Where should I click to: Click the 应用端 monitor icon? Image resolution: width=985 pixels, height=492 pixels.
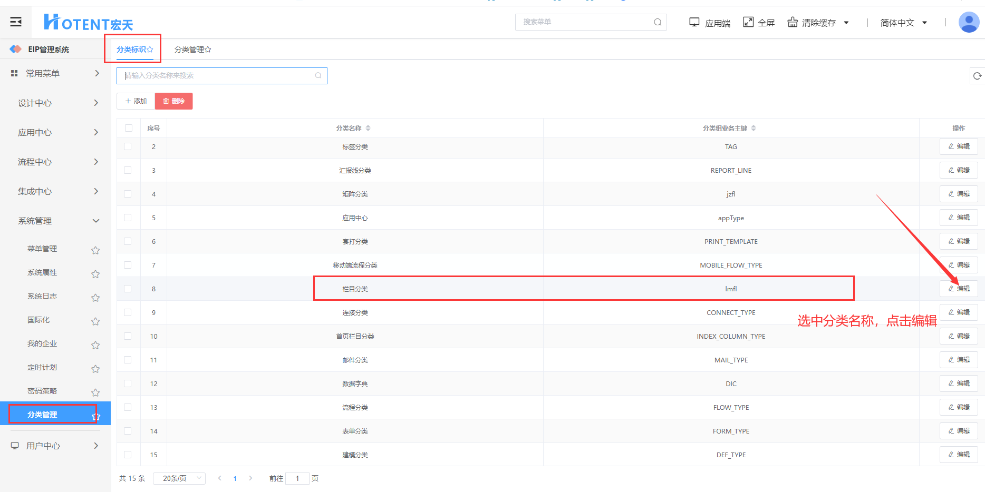(x=694, y=22)
